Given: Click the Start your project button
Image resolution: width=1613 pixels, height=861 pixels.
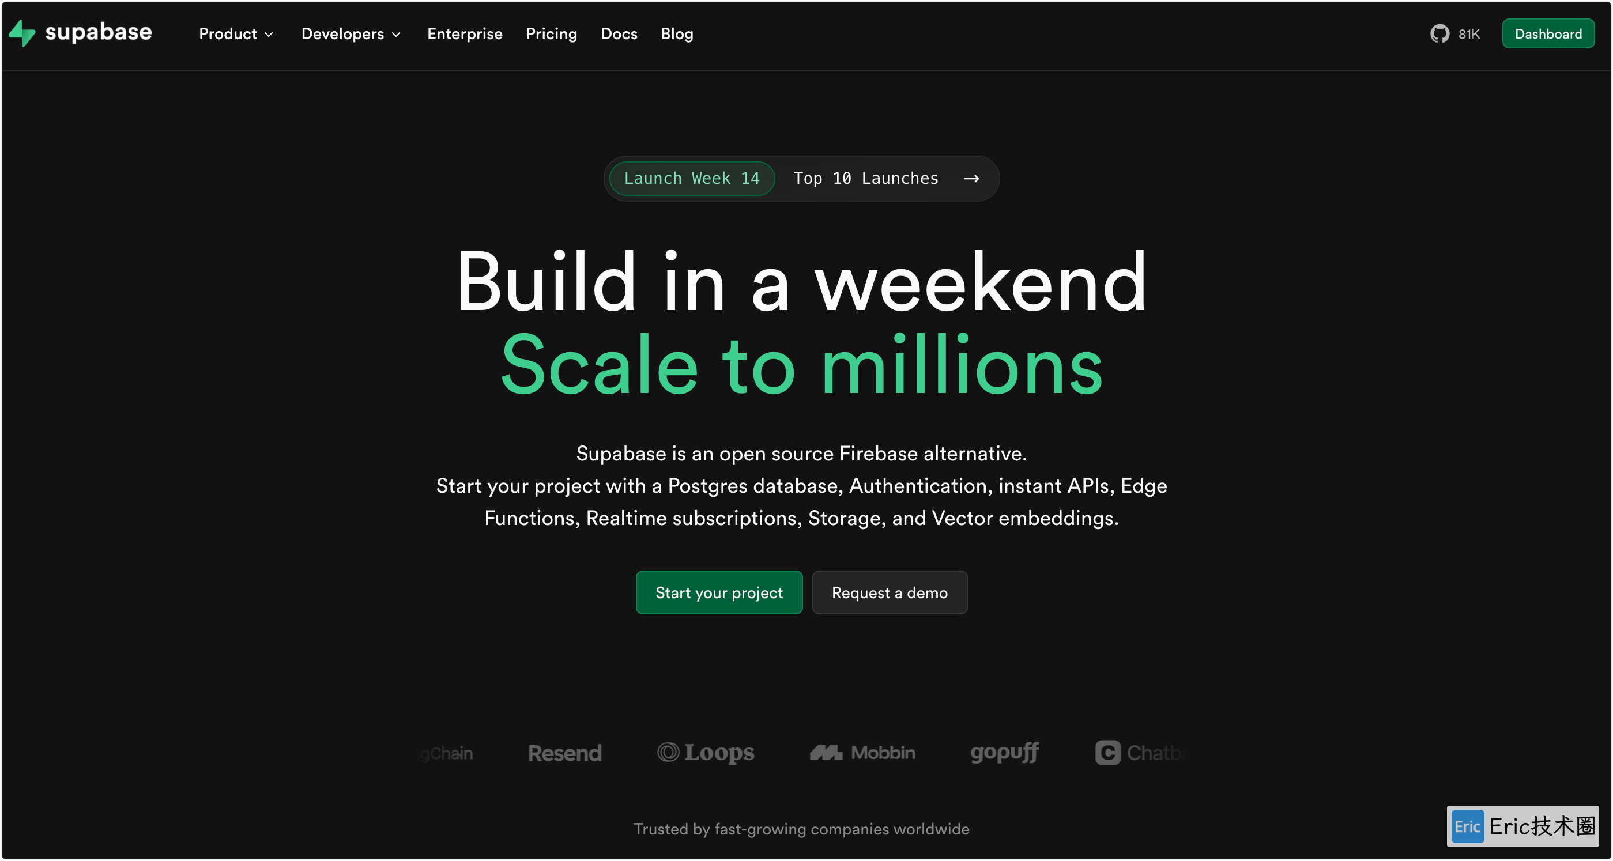Looking at the screenshot, I should [x=719, y=592].
